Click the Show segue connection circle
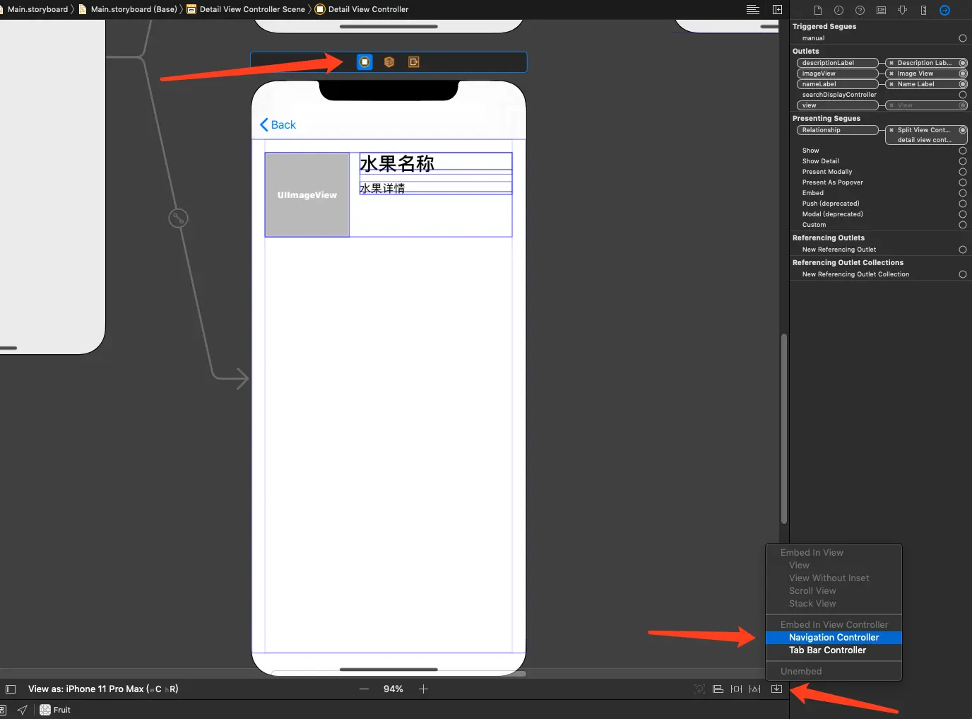This screenshot has height=719, width=972. [963, 151]
